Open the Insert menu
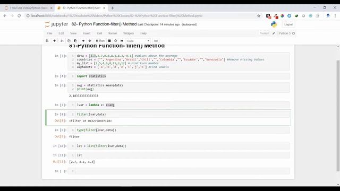 point(87,33)
